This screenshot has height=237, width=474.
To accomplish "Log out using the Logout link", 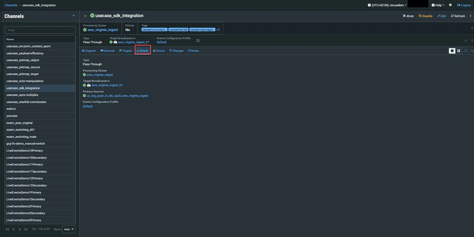I will tap(464, 5).
